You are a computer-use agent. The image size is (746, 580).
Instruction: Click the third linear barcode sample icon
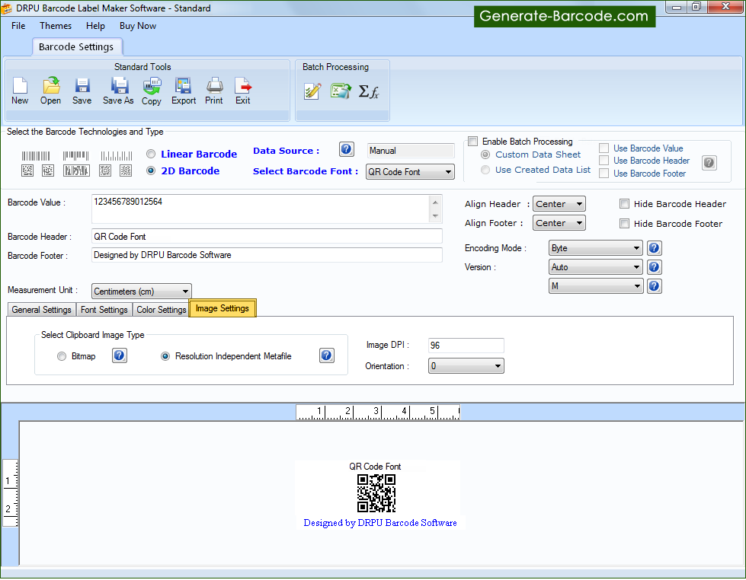coord(116,156)
